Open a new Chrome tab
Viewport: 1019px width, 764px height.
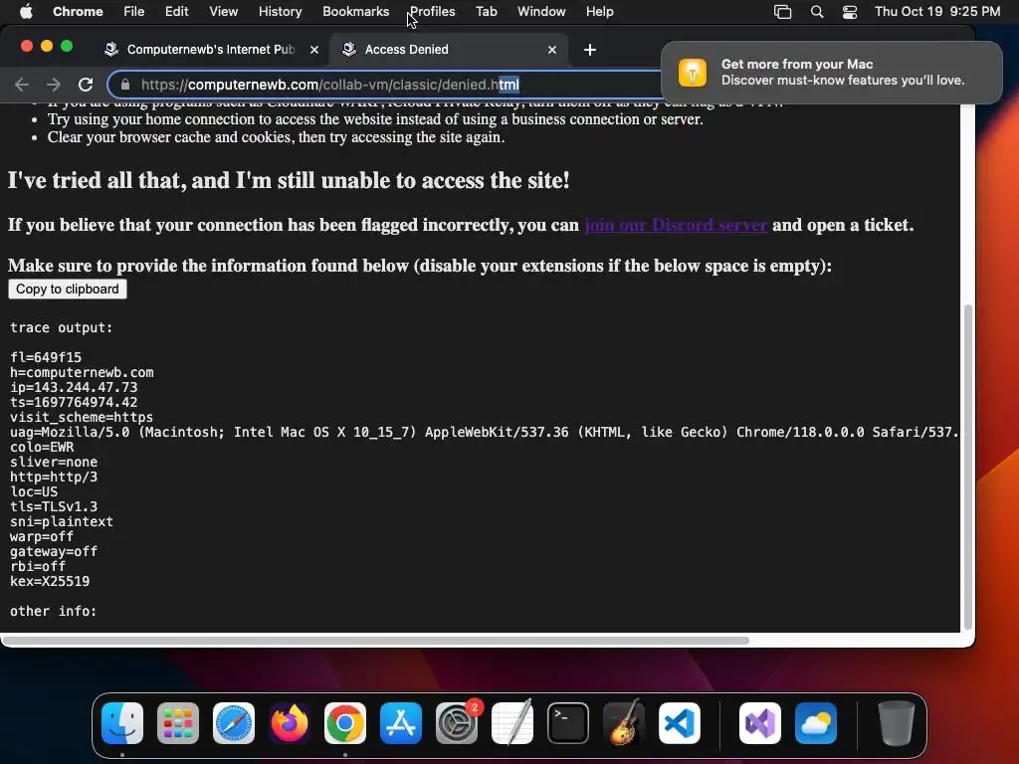tap(589, 50)
